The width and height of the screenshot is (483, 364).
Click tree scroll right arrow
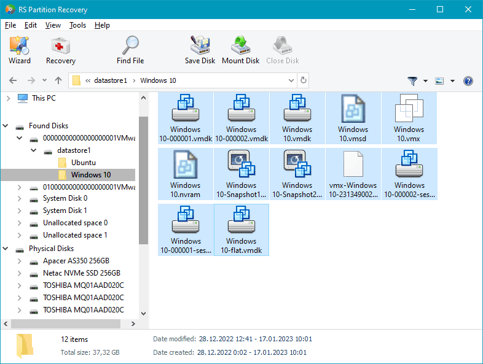pyautogui.click(x=133, y=323)
